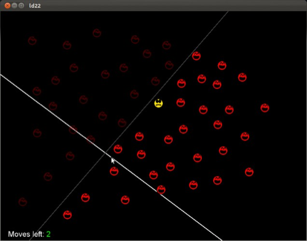This screenshot has width=307, height=241.
Task: Click the bright red face directly below the mouse cursor
Action: click(x=114, y=171)
